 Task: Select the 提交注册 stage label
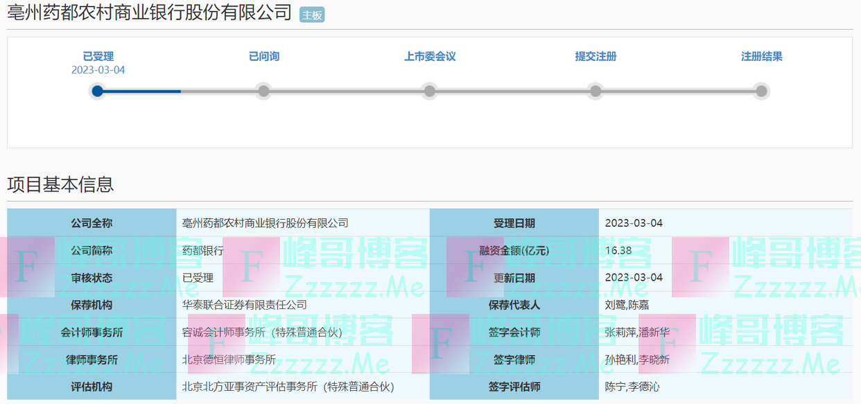pyautogui.click(x=595, y=56)
